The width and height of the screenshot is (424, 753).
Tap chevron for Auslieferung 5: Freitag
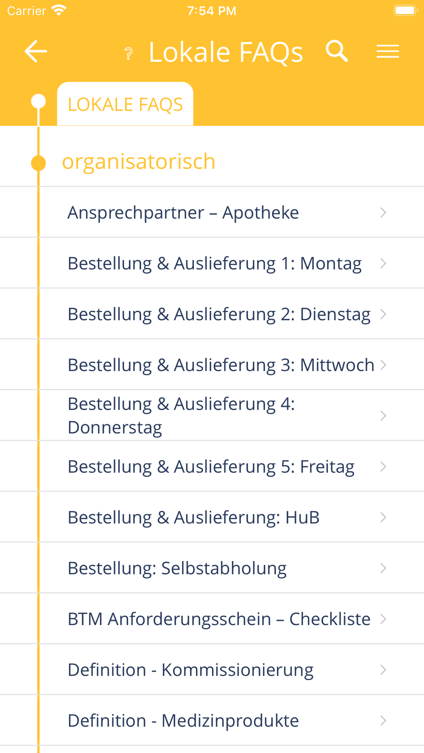point(383,466)
